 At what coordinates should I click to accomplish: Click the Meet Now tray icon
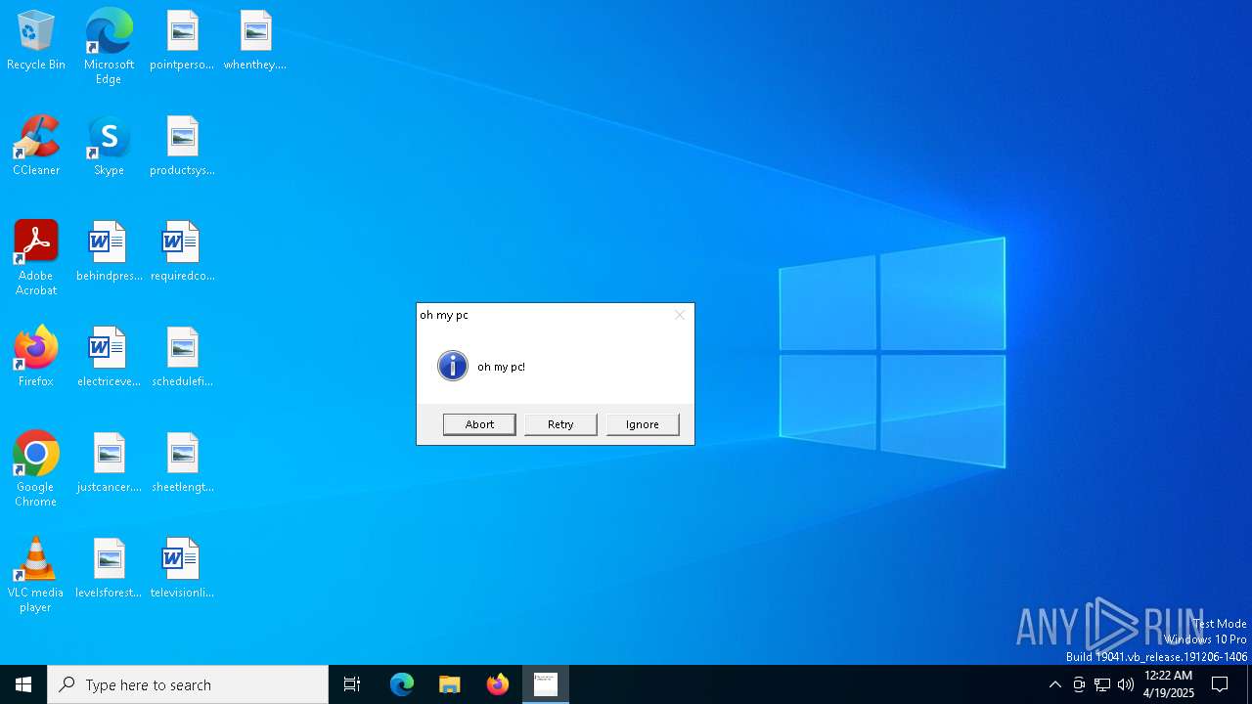click(x=1079, y=684)
